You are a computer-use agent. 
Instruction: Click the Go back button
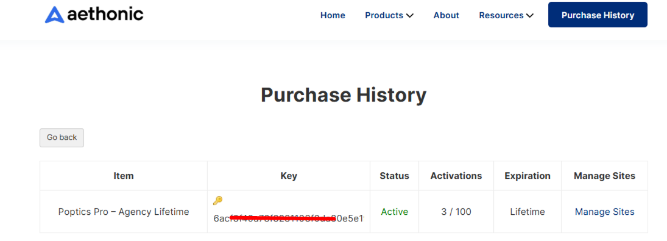tap(62, 138)
